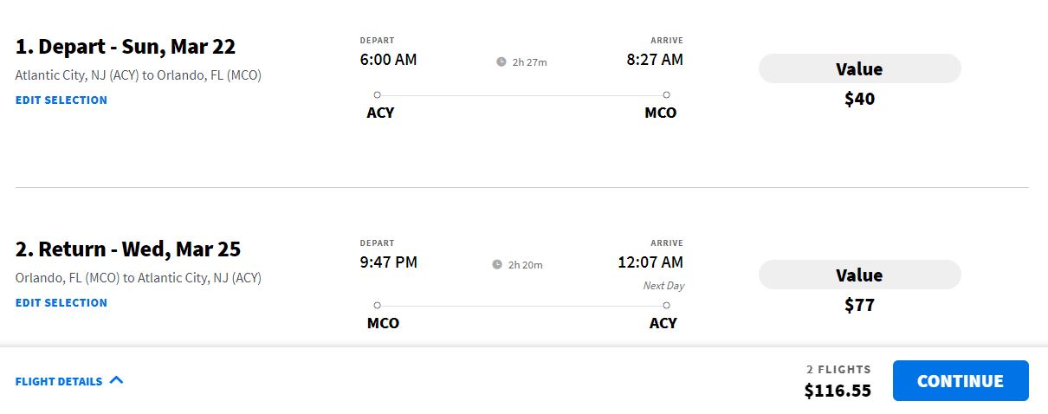Collapse flight details using the chevron arrow
1048x414 pixels.
(x=117, y=380)
